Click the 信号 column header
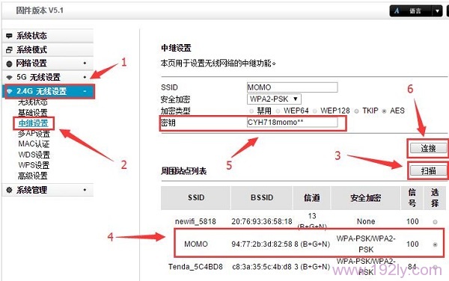 point(412,198)
